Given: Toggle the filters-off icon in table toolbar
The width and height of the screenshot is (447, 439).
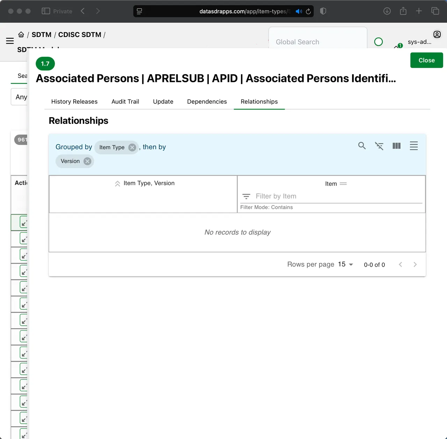Looking at the screenshot, I should click(379, 146).
